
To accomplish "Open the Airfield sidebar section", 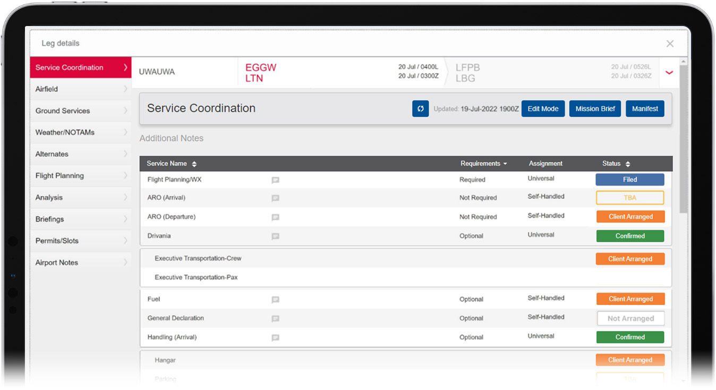I will pyautogui.click(x=81, y=89).
